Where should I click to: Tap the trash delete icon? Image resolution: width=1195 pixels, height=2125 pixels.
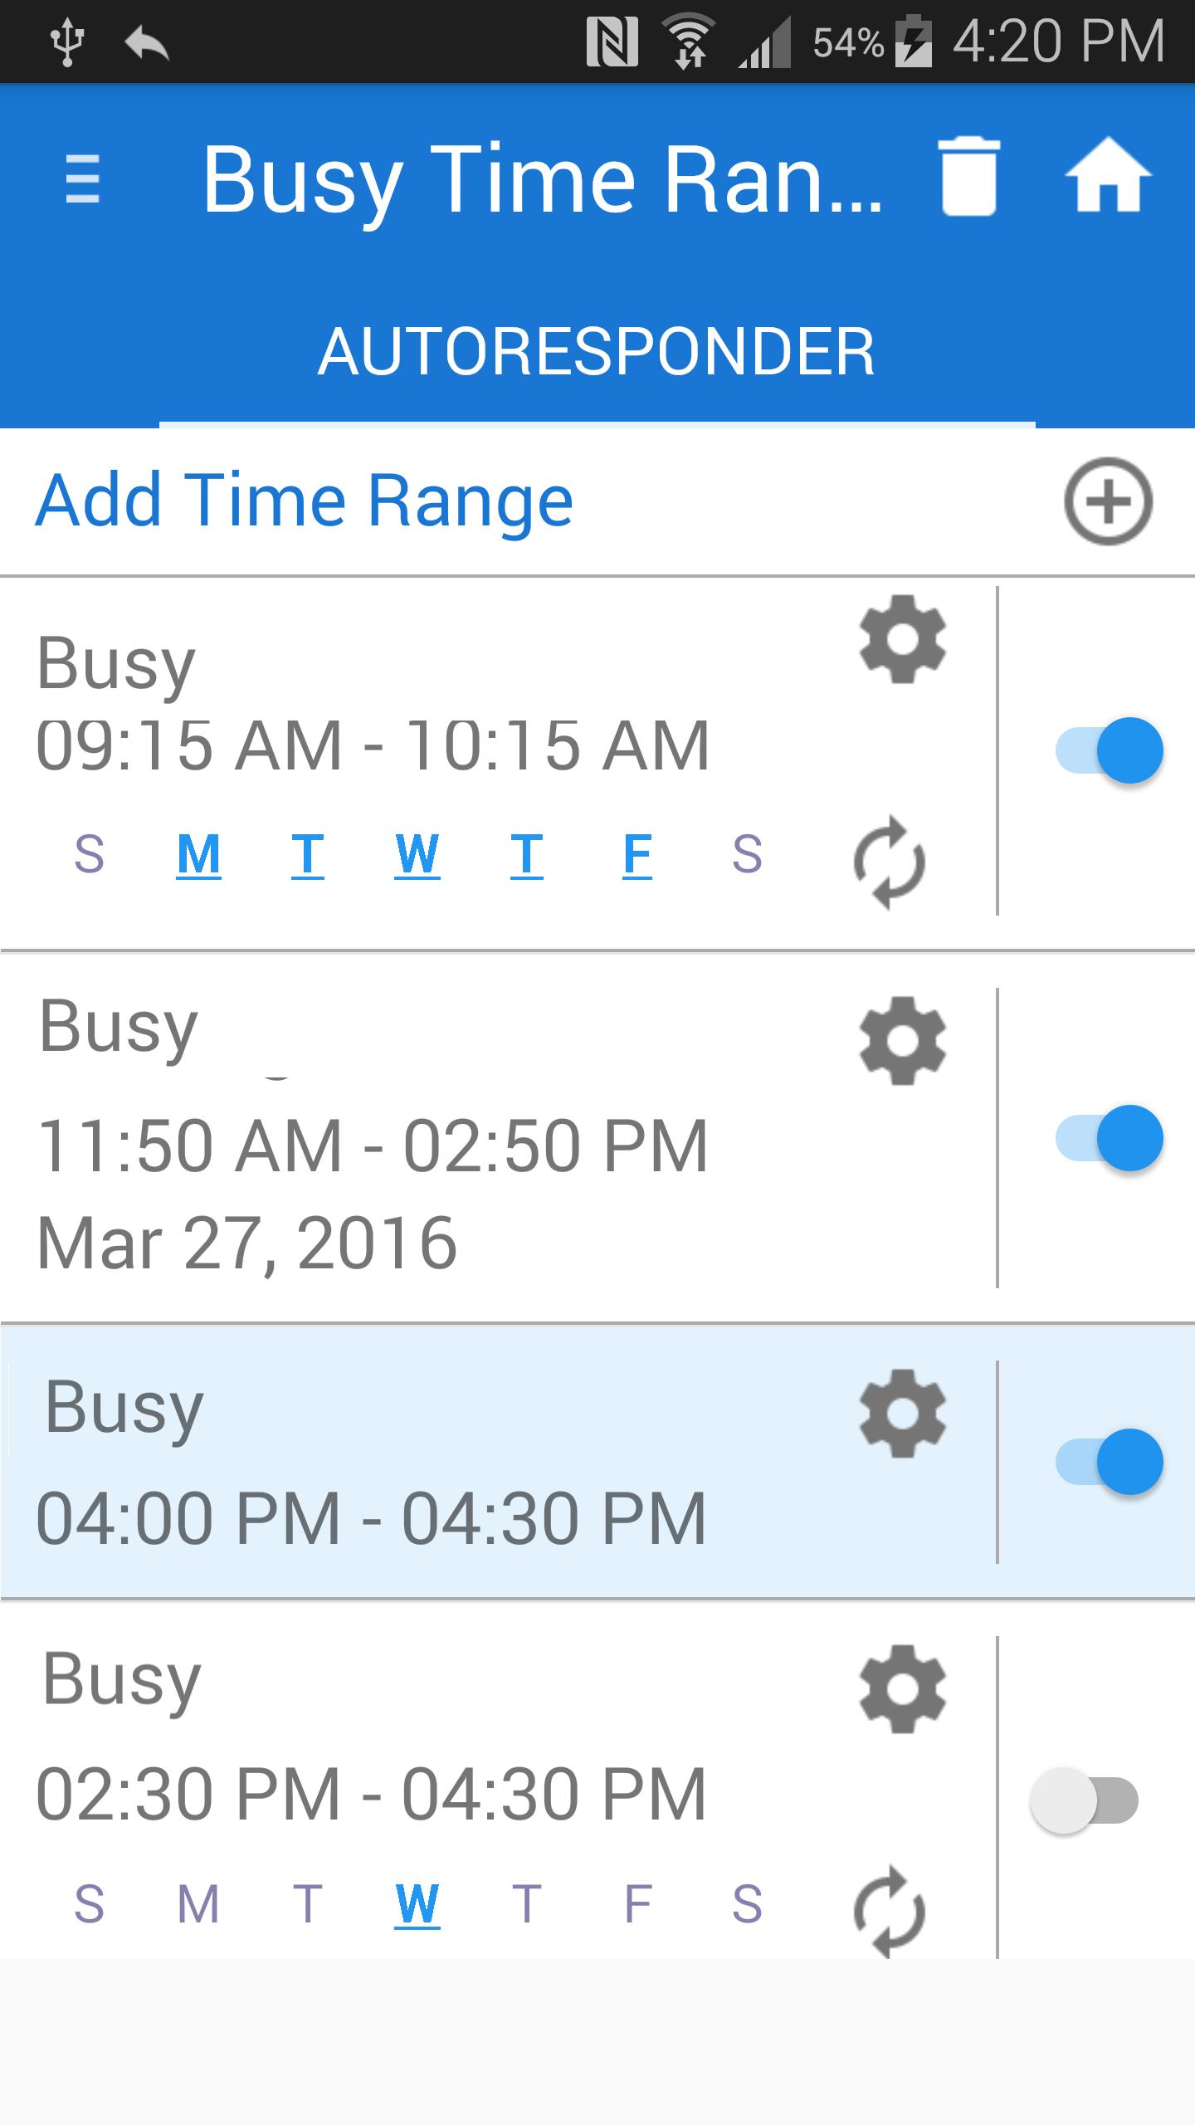click(968, 177)
